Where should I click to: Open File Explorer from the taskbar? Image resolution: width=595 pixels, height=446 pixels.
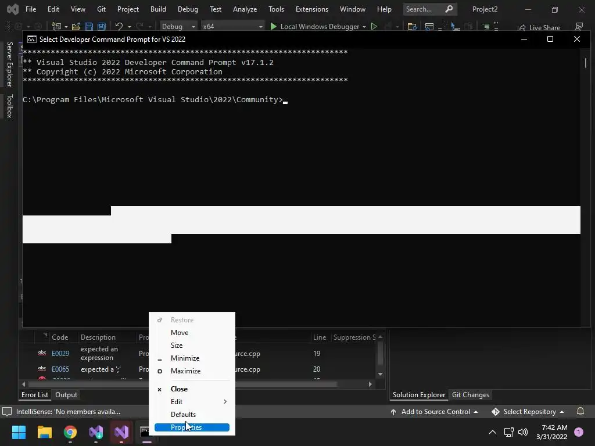click(x=44, y=432)
